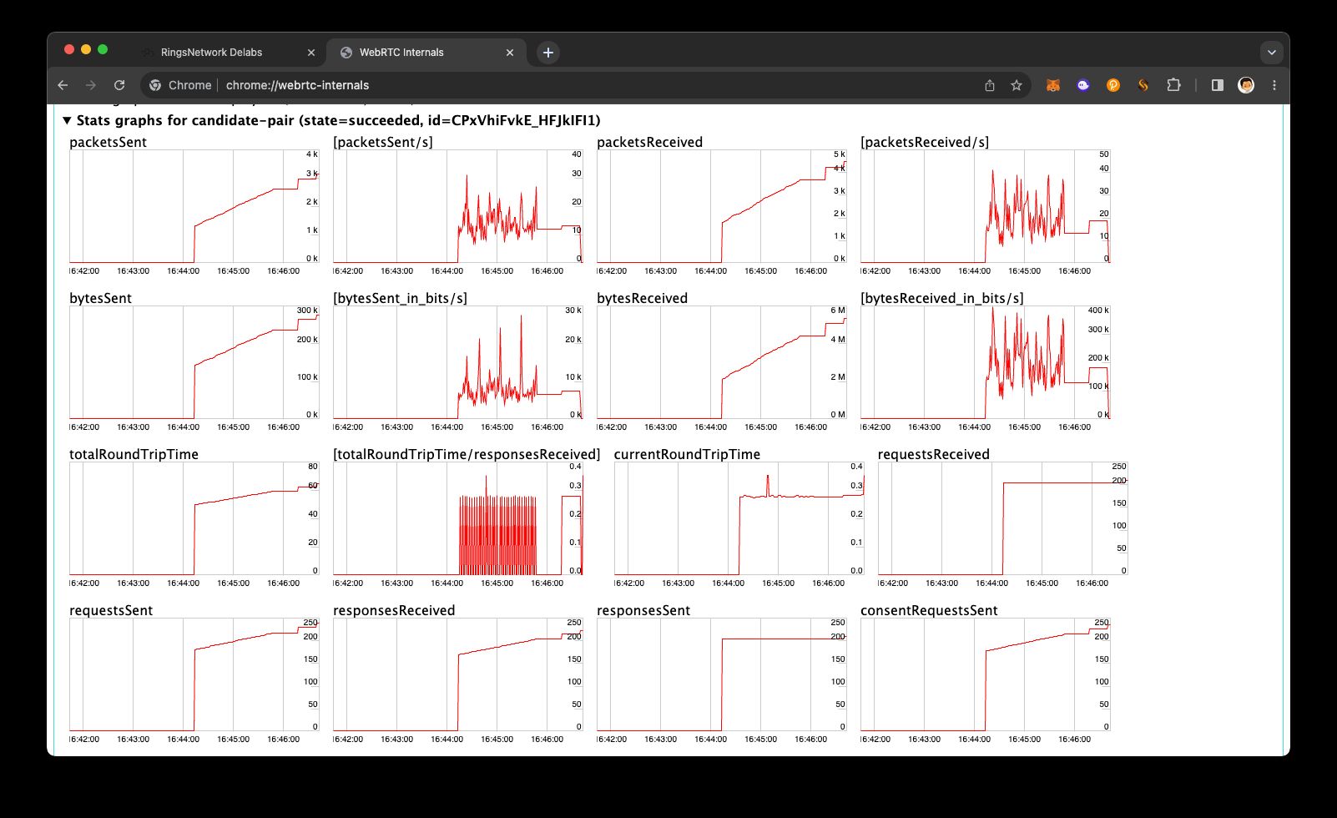Click the requestsReceived label text
Screen dimensions: 1337x818
(933, 454)
